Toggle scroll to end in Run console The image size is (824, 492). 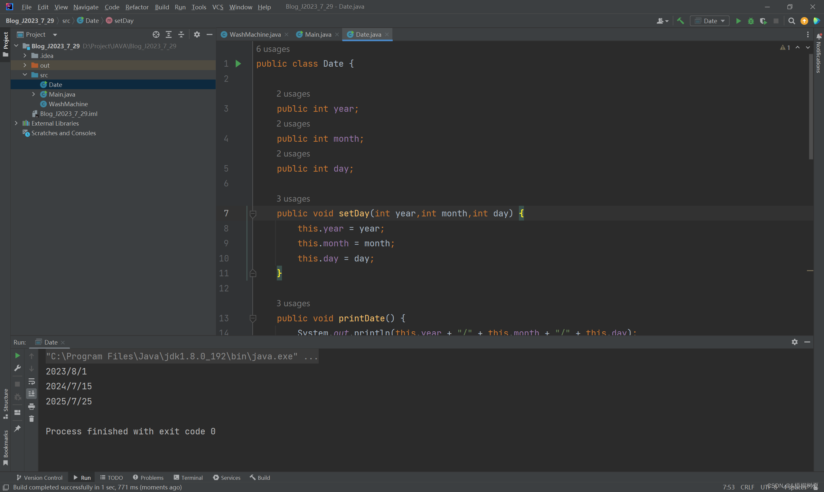coord(32,394)
